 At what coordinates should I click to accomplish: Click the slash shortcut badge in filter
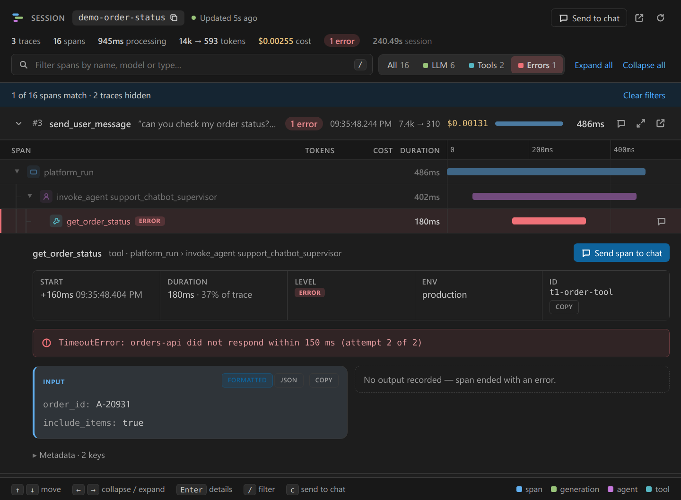pos(360,65)
